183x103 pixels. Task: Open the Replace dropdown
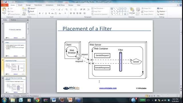162,11
